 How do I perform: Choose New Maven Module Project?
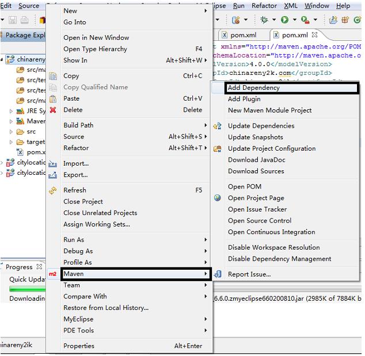pos(285,110)
